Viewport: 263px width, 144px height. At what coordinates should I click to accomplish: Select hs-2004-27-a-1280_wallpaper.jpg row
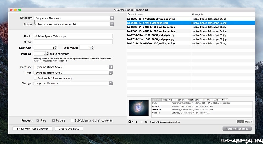(x=191, y=23)
